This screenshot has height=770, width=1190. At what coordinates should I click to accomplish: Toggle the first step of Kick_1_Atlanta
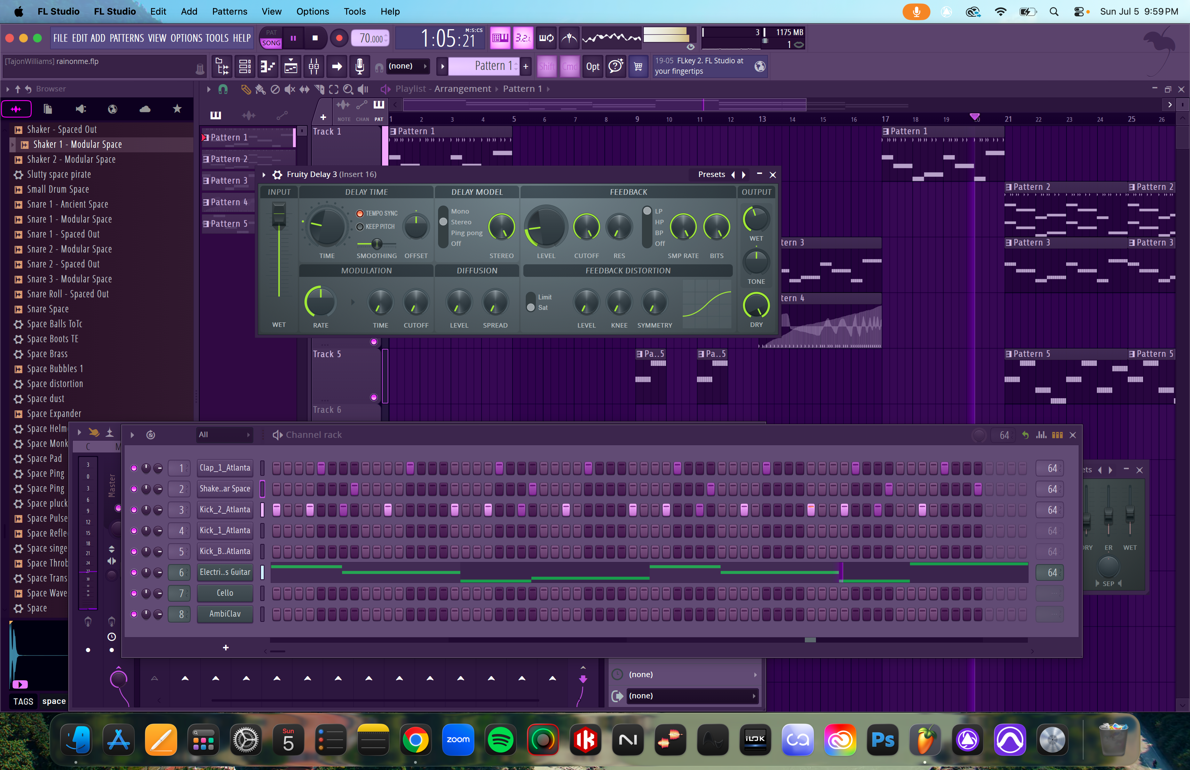[276, 531]
